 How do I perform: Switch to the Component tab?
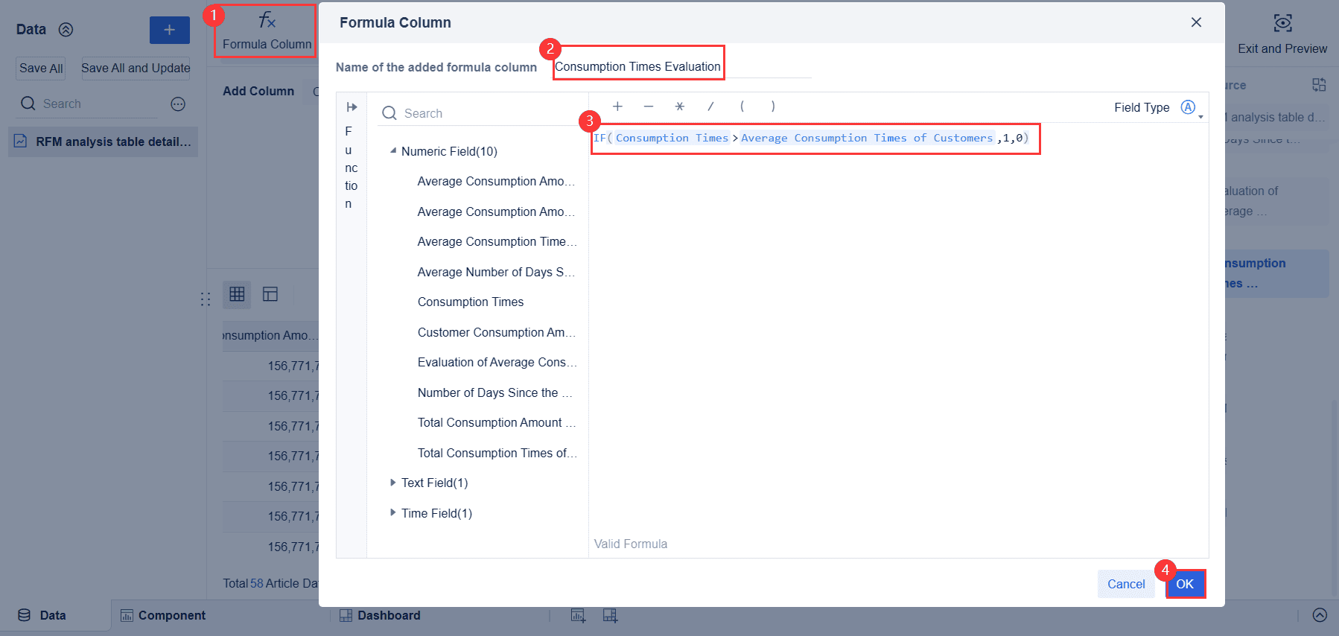point(163,615)
